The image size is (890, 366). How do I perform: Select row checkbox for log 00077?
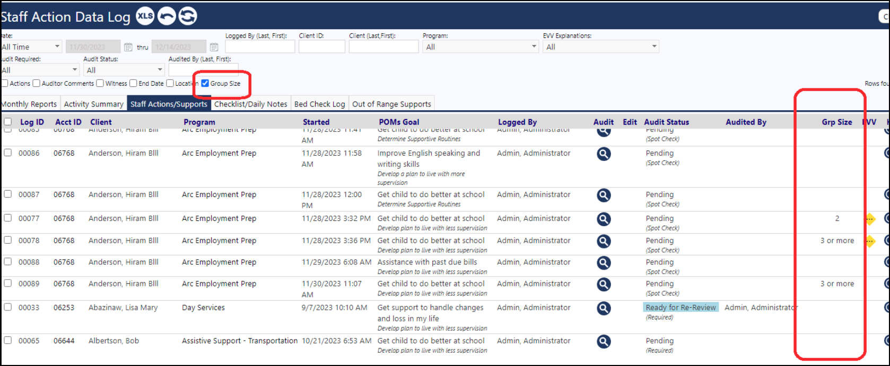[x=7, y=218]
